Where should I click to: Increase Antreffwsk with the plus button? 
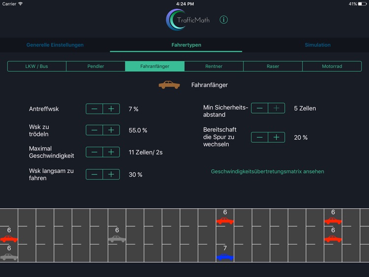point(111,109)
